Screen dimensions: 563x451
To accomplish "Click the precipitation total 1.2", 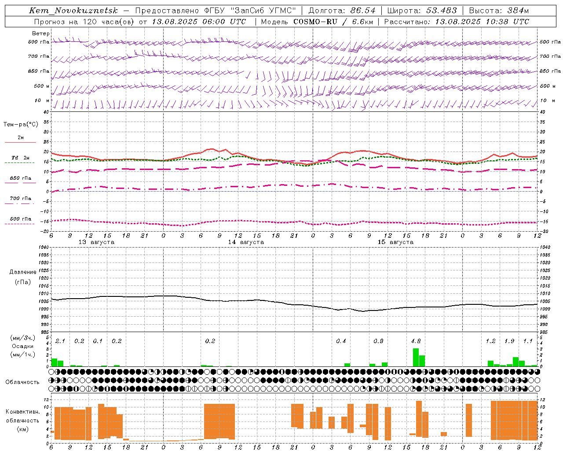I will point(490,341).
